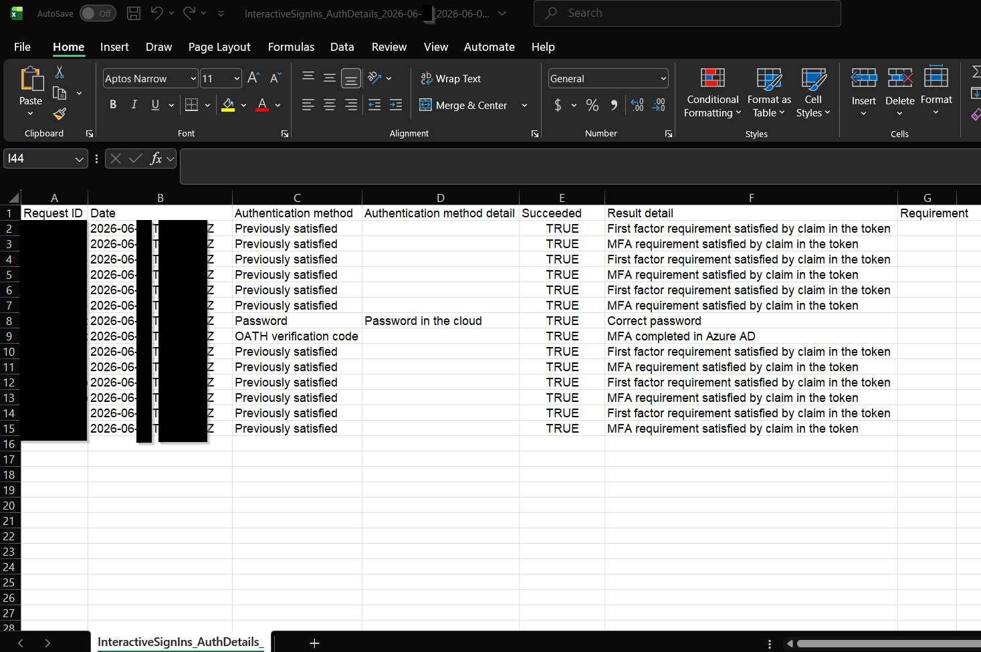This screenshot has height=652, width=981.
Task: Apply the red font color
Action: click(262, 105)
